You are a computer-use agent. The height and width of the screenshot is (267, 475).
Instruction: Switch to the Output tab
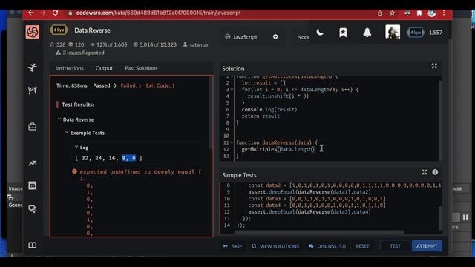pos(104,68)
